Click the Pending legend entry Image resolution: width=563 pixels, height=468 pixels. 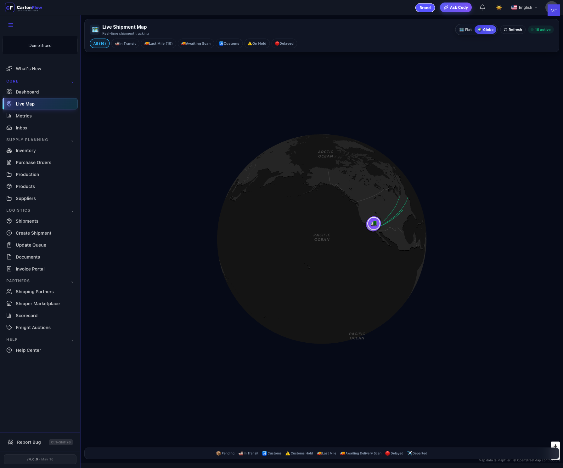225,454
